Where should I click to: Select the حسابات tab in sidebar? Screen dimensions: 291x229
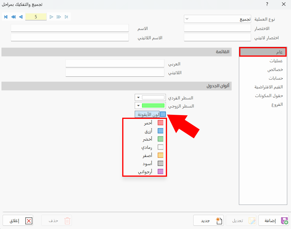click(263, 78)
